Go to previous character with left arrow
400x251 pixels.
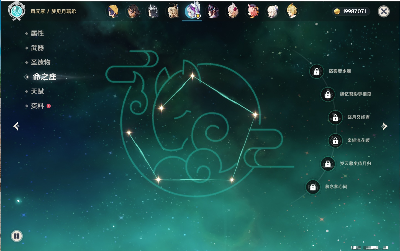pyautogui.click(x=16, y=126)
